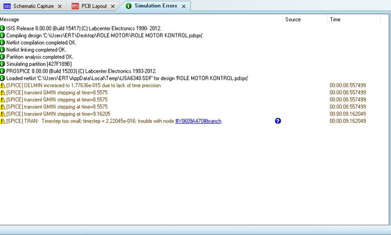Screen dimensions: 391x235
Task: Select the 'Partition analysis completed OK.' row
Action: (x=40, y=57)
